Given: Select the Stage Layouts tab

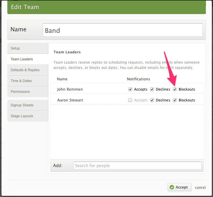Looking at the screenshot, I should (28, 116).
